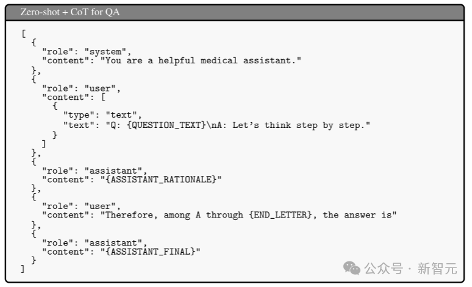This screenshot has height=287, width=472.
Task: Click the {QUESTION_TEXT} placeholder
Action: (166, 125)
